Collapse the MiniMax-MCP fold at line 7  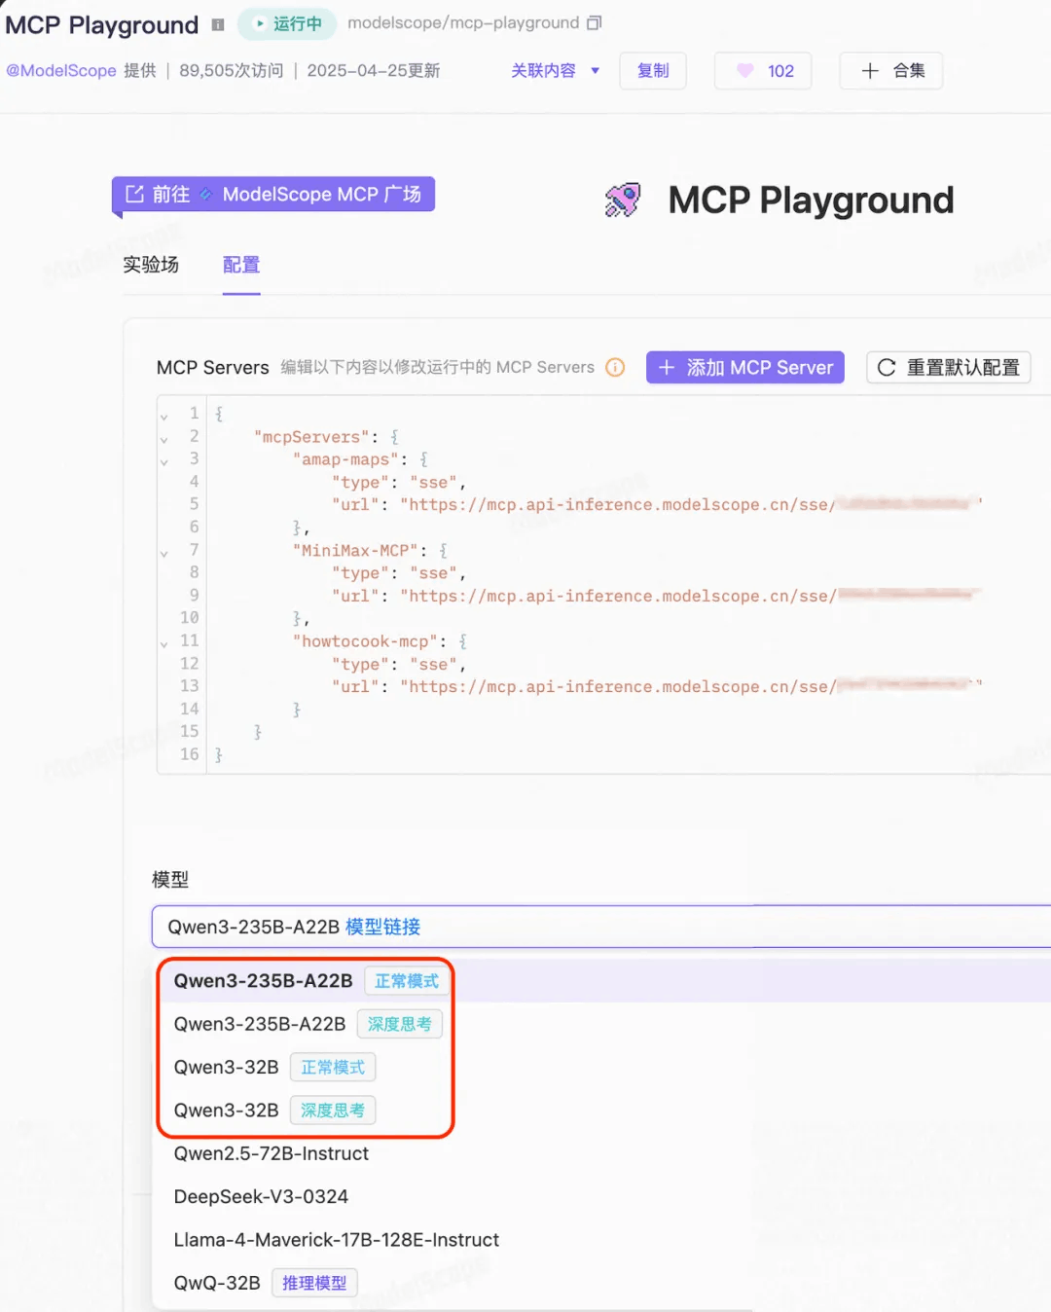tap(163, 553)
